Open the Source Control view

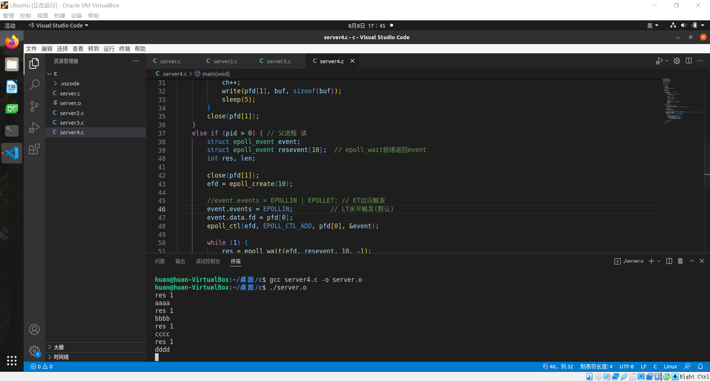(34, 107)
